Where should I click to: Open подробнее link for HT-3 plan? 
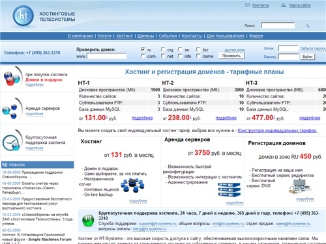point(310,118)
